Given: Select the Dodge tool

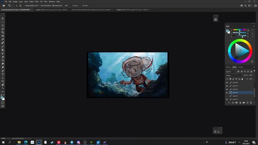Looking at the screenshot, I should pyautogui.click(x=3, y=67).
